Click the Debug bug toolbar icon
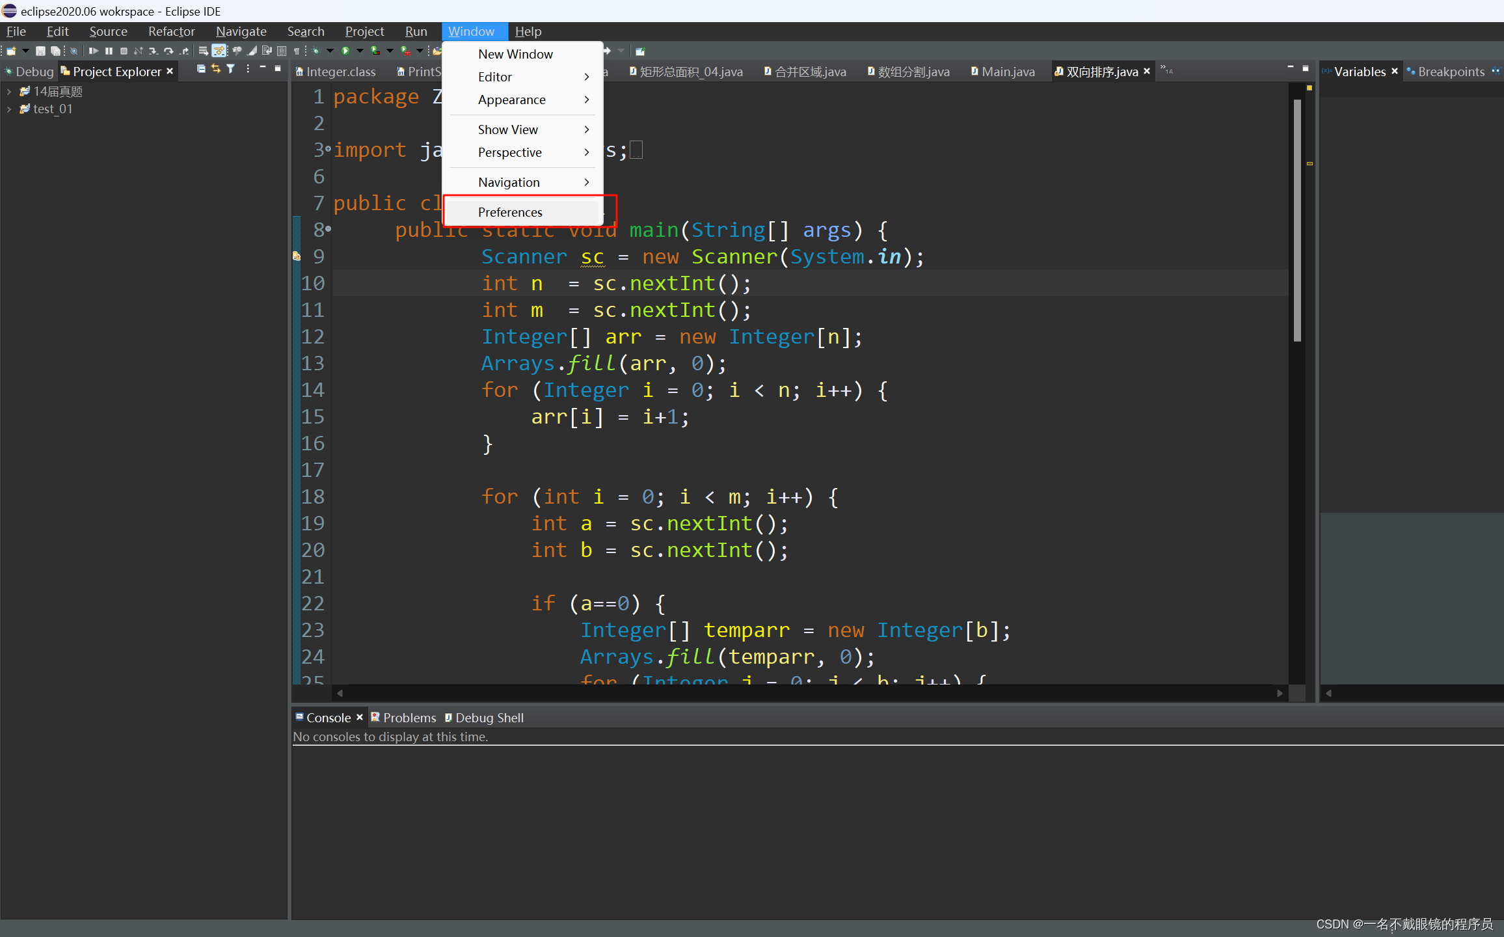This screenshot has height=937, width=1504. pos(316,51)
